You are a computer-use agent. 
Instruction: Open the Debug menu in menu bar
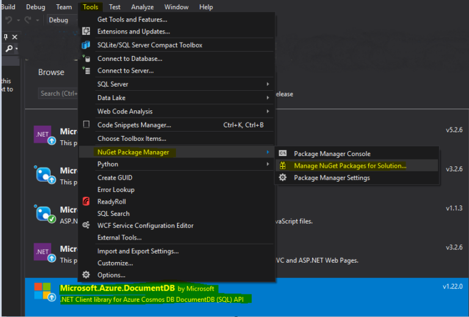point(35,7)
